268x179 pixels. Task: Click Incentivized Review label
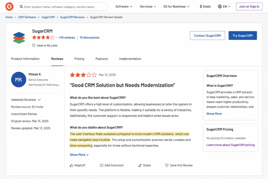pyautogui.click(x=24, y=114)
